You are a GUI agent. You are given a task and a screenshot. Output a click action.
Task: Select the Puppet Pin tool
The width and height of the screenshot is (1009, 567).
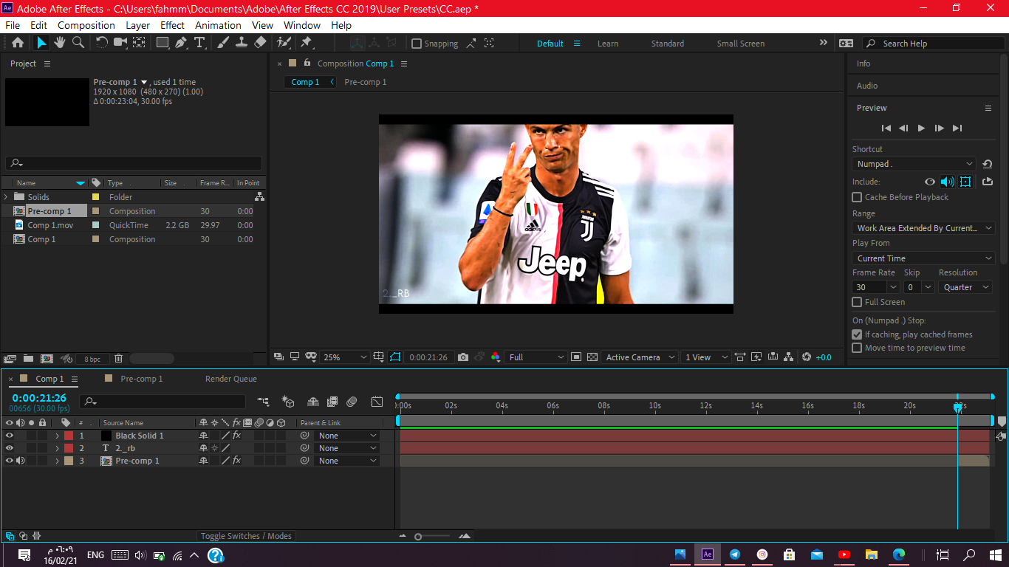[307, 43]
